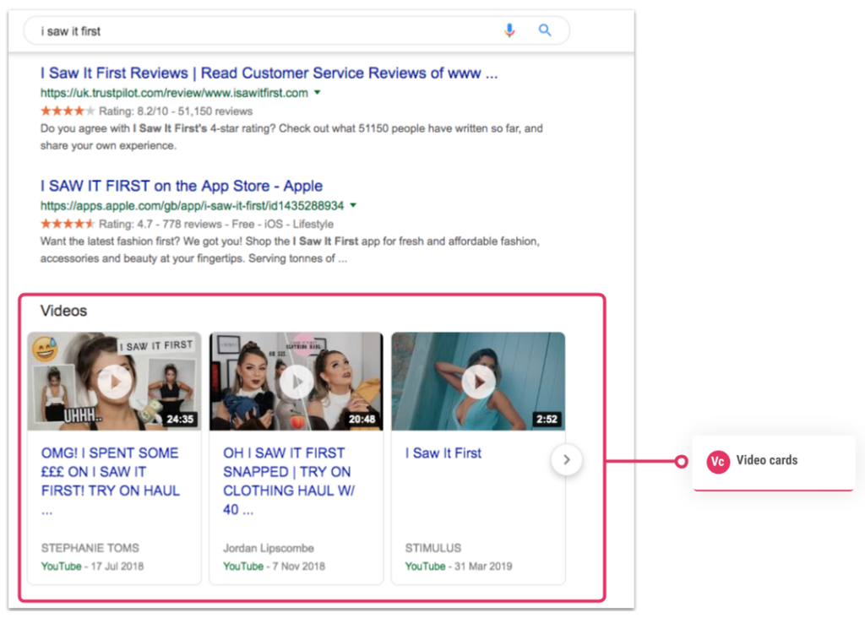Open the I Saw It First Reviews Trustpilot result

click(269, 73)
